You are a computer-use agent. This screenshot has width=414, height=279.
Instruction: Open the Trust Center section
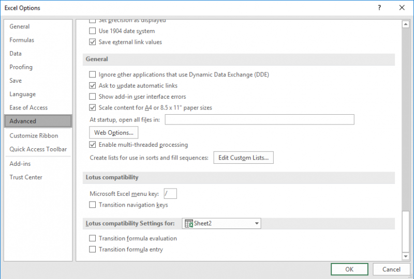point(26,177)
